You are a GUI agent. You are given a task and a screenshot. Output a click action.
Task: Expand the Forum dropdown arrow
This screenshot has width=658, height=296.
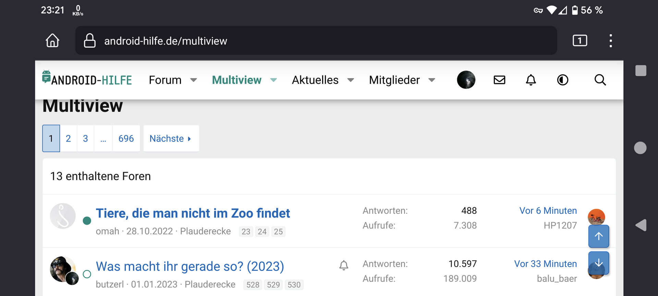[194, 80]
